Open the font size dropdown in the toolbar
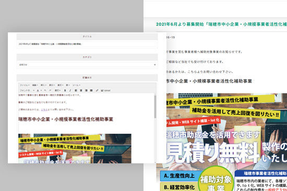Screen dimensions: 287x191 (27, 90)
